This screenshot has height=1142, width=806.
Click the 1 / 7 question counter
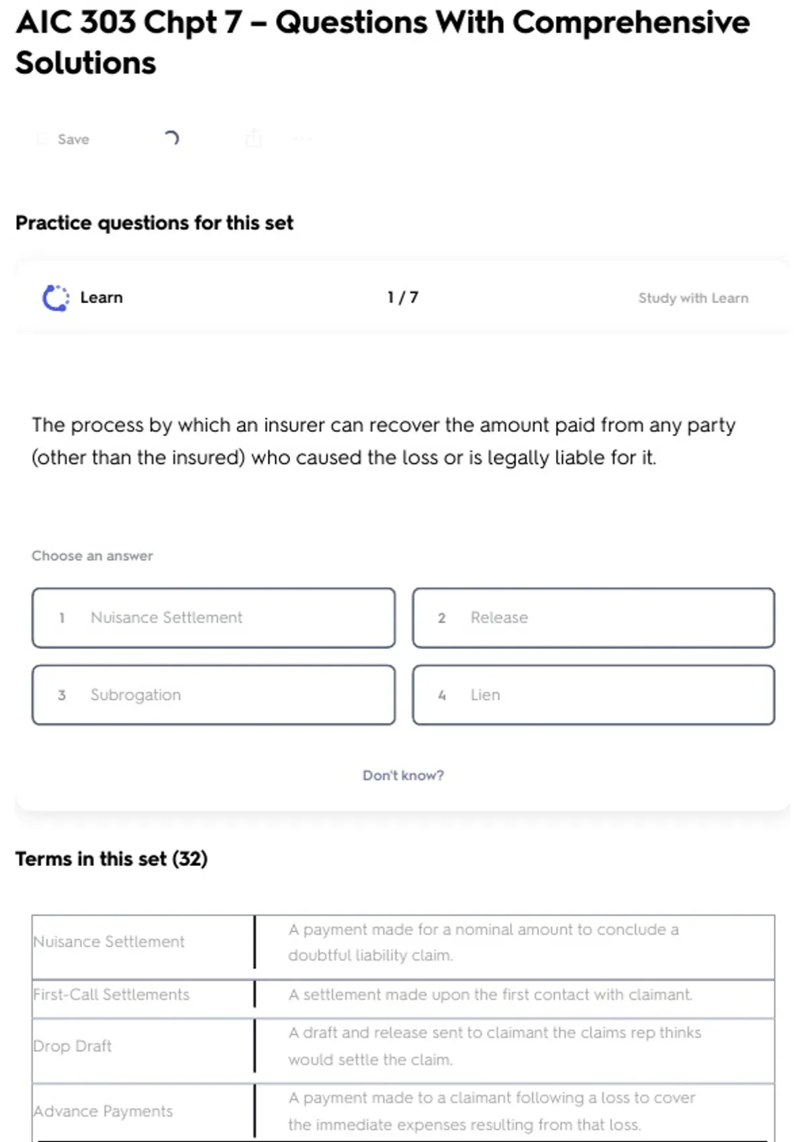coord(402,298)
